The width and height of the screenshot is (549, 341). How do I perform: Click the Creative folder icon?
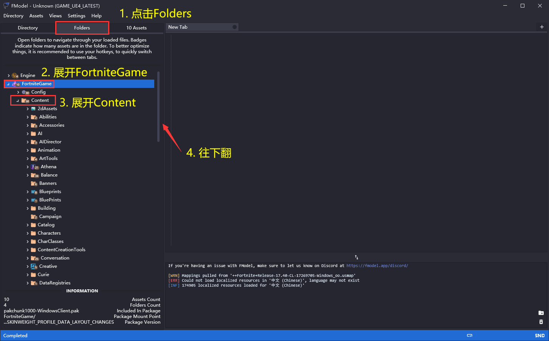click(34, 266)
